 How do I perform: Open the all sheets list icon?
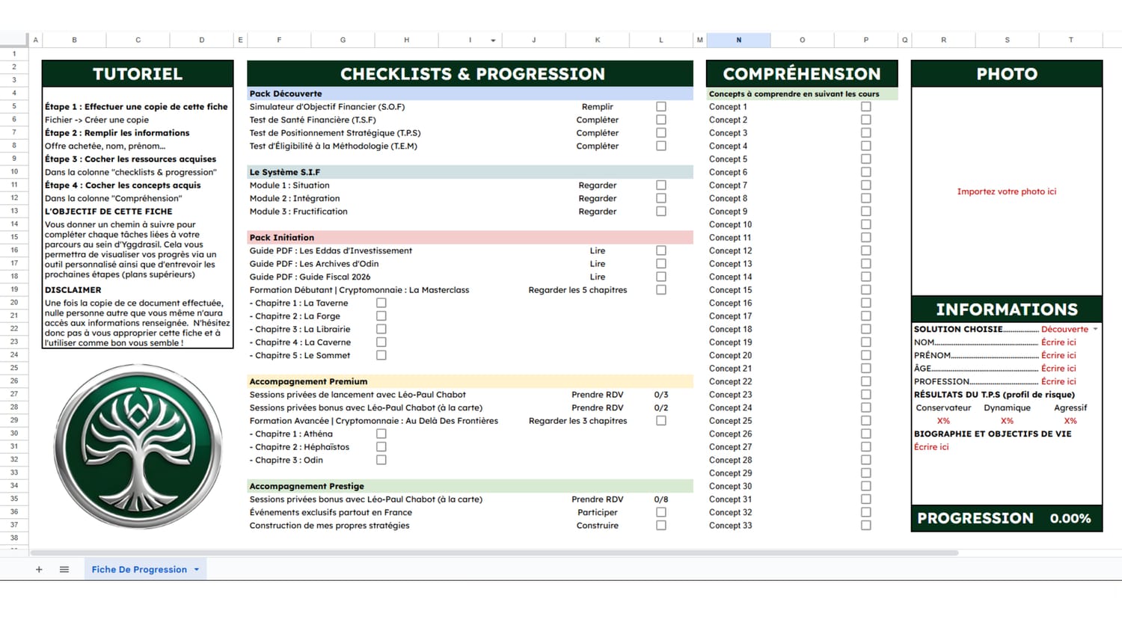[64, 570]
